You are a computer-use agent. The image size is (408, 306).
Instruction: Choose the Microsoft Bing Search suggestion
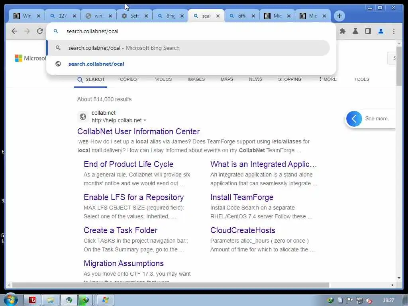[x=188, y=48]
